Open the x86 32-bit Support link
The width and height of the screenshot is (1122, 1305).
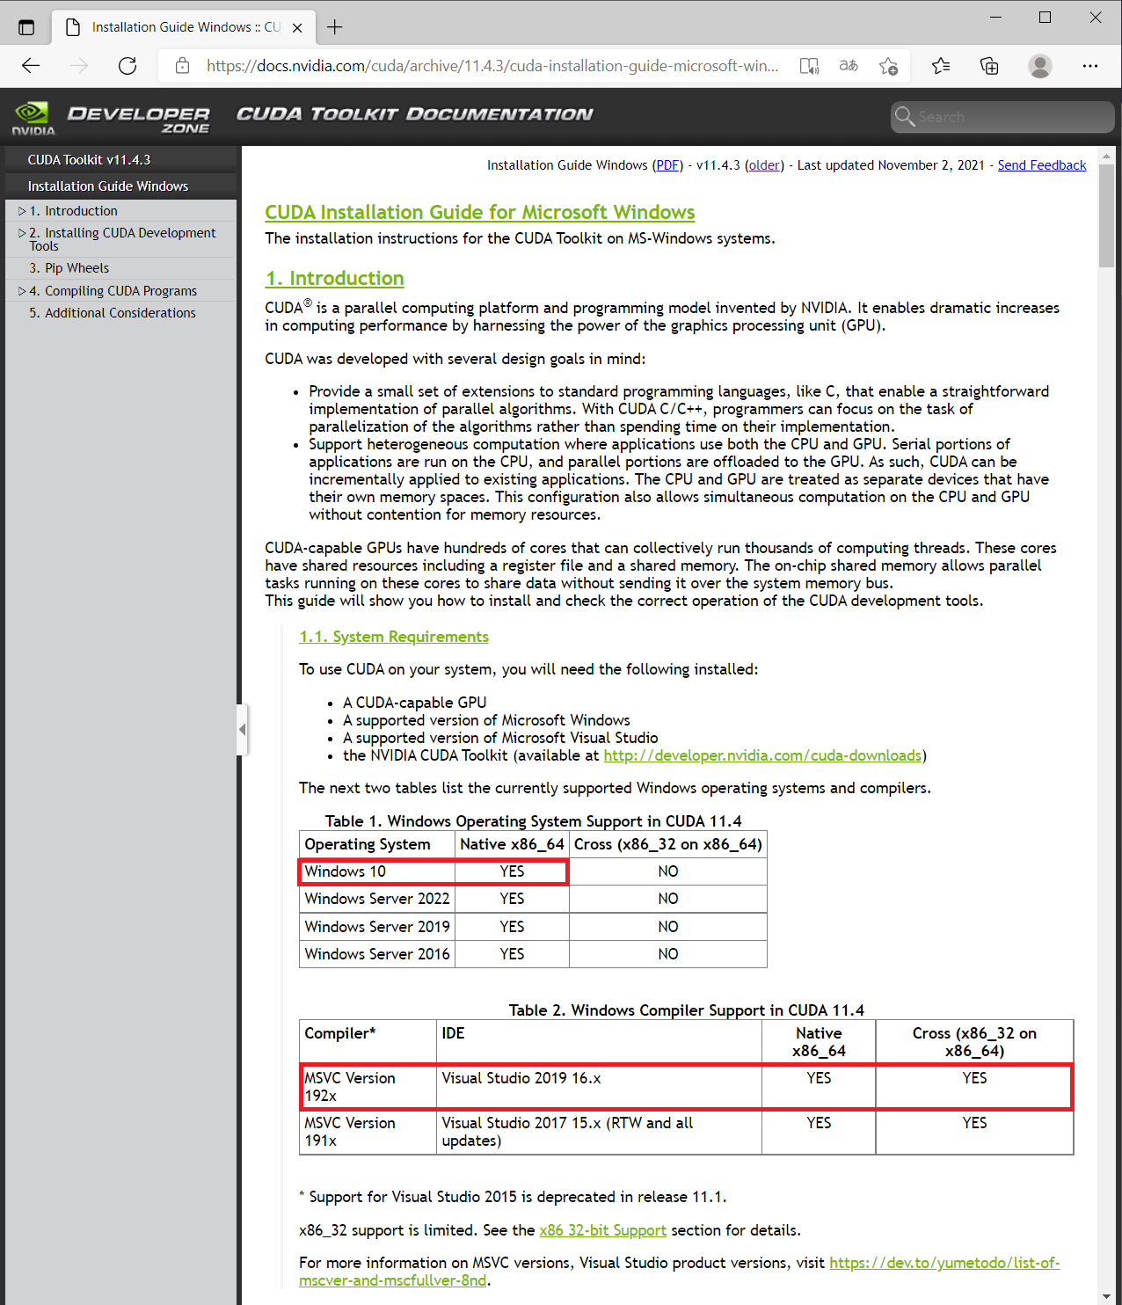point(602,1230)
